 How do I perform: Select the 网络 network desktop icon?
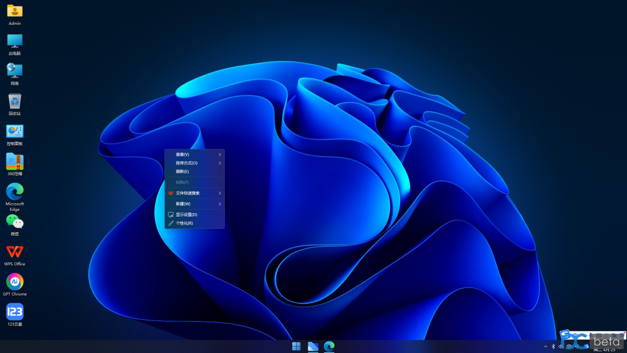click(x=15, y=74)
